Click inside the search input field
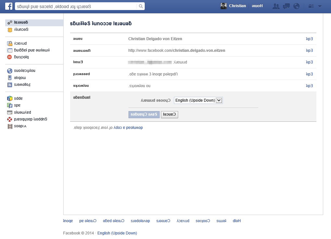Viewport: 331px width, 239px height. coord(76,6)
